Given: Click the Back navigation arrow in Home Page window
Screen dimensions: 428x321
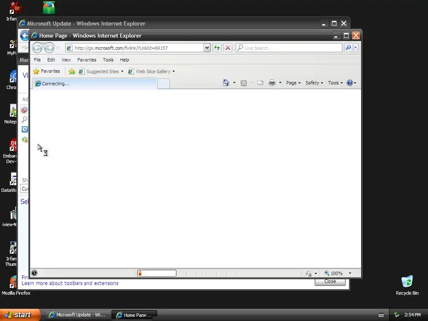Looking at the screenshot, I should pos(38,48).
